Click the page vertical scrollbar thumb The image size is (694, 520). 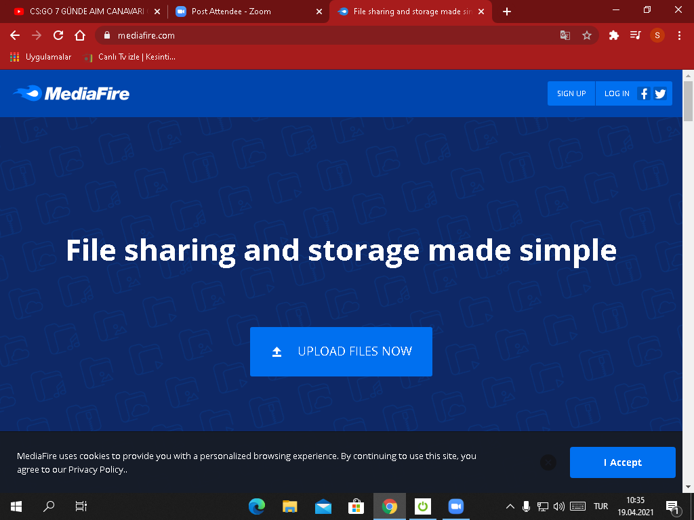pos(689,102)
